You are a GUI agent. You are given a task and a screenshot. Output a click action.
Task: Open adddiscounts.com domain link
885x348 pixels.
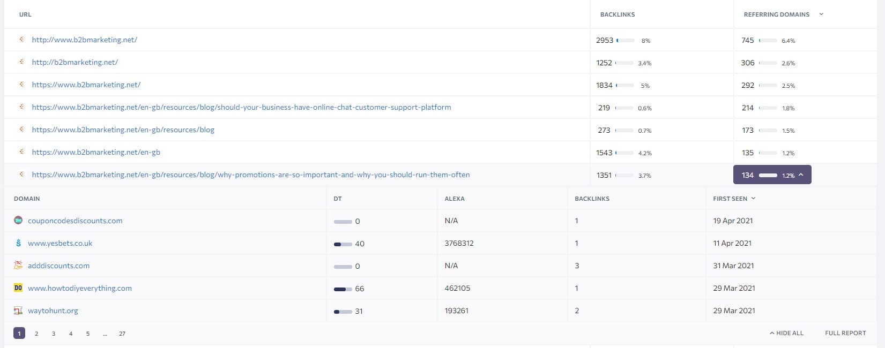click(x=59, y=266)
